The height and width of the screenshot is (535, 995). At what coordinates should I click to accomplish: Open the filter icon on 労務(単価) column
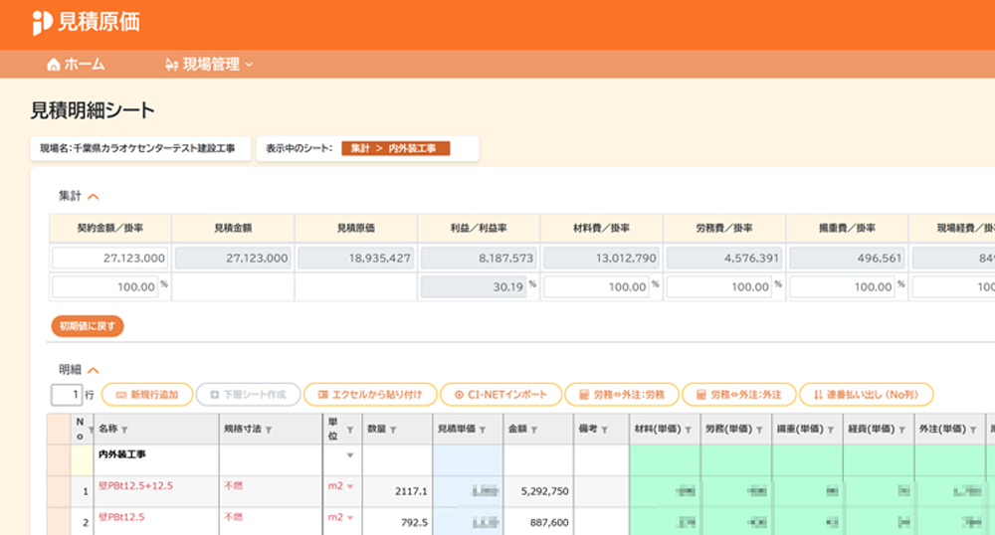pos(759,430)
